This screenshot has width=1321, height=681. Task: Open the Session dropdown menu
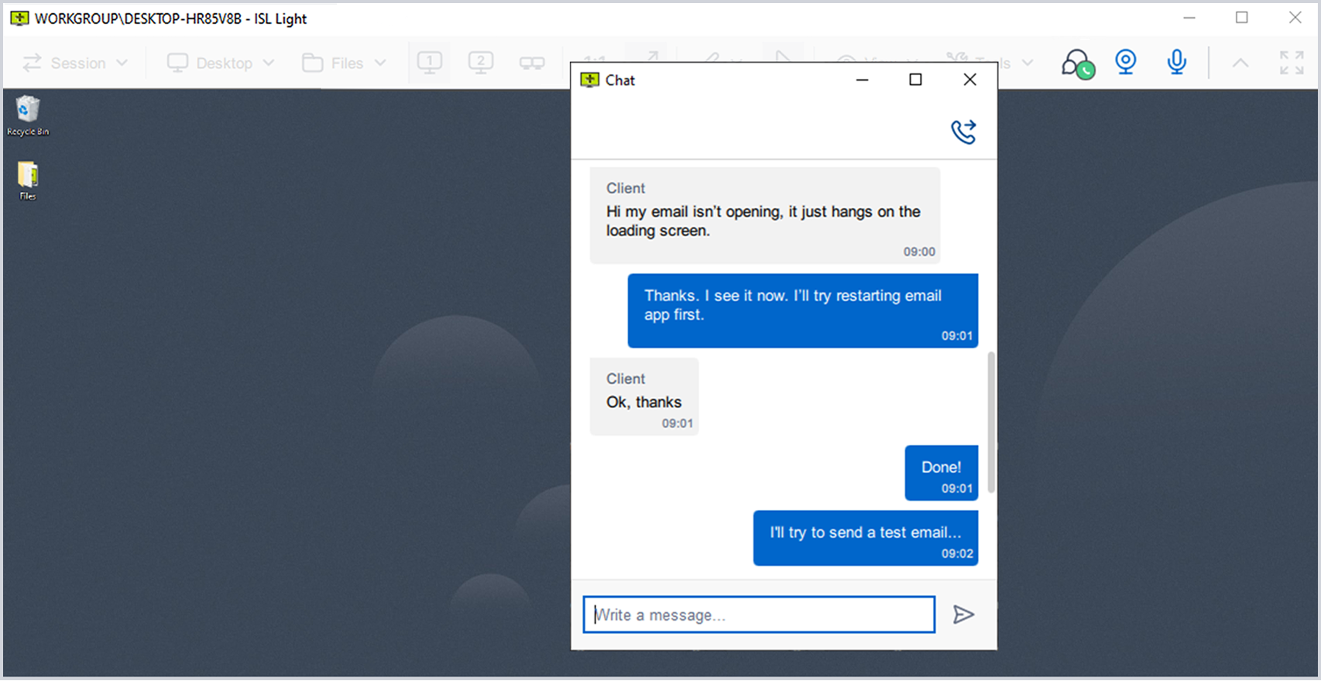pyautogui.click(x=75, y=63)
